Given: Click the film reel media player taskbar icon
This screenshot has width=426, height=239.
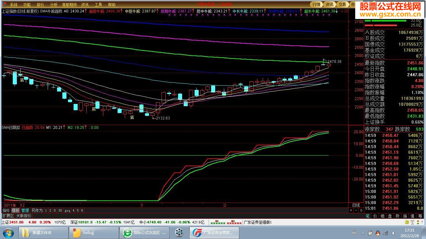Looking at the screenshot, I should (179, 232).
